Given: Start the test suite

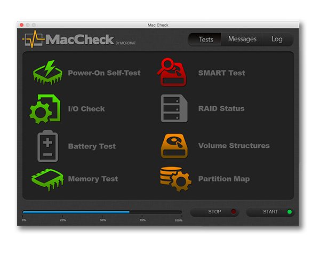Looking at the screenshot, I should click(x=270, y=212).
